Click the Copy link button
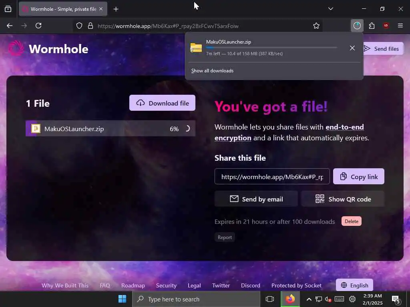Image resolution: width=410 pixels, height=307 pixels. pyautogui.click(x=358, y=176)
